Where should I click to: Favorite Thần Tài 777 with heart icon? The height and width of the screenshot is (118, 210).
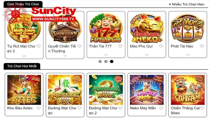tap(120, 46)
